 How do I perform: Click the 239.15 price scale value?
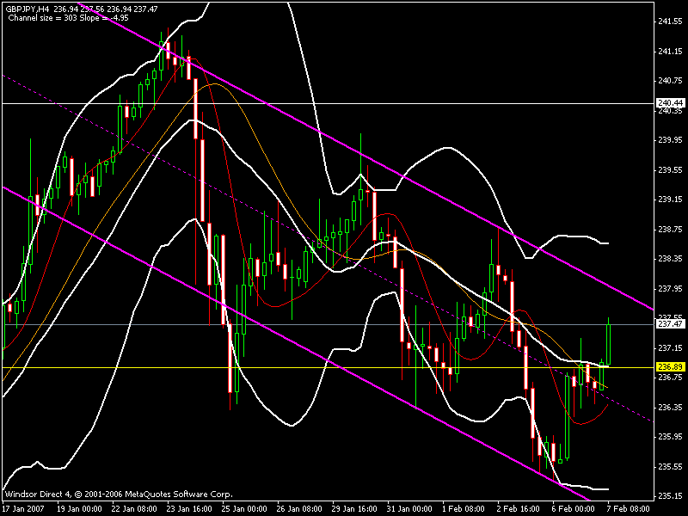pos(671,200)
